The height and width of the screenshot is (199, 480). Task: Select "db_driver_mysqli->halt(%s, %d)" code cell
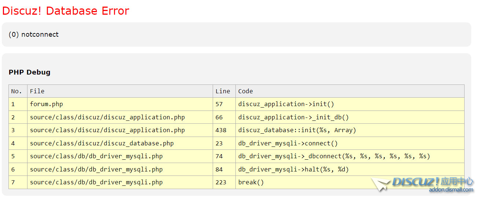click(x=350, y=170)
